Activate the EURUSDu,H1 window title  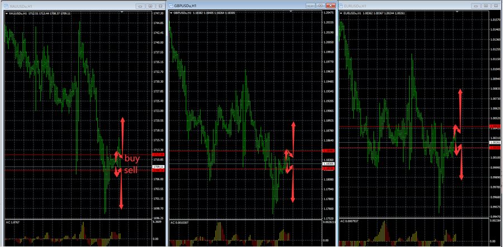pyautogui.click(x=391, y=6)
